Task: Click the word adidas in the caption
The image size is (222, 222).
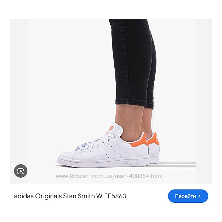Action: [24, 196]
